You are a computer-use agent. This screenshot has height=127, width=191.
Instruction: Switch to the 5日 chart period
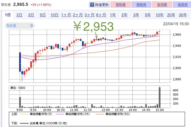click(x=43, y=15)
